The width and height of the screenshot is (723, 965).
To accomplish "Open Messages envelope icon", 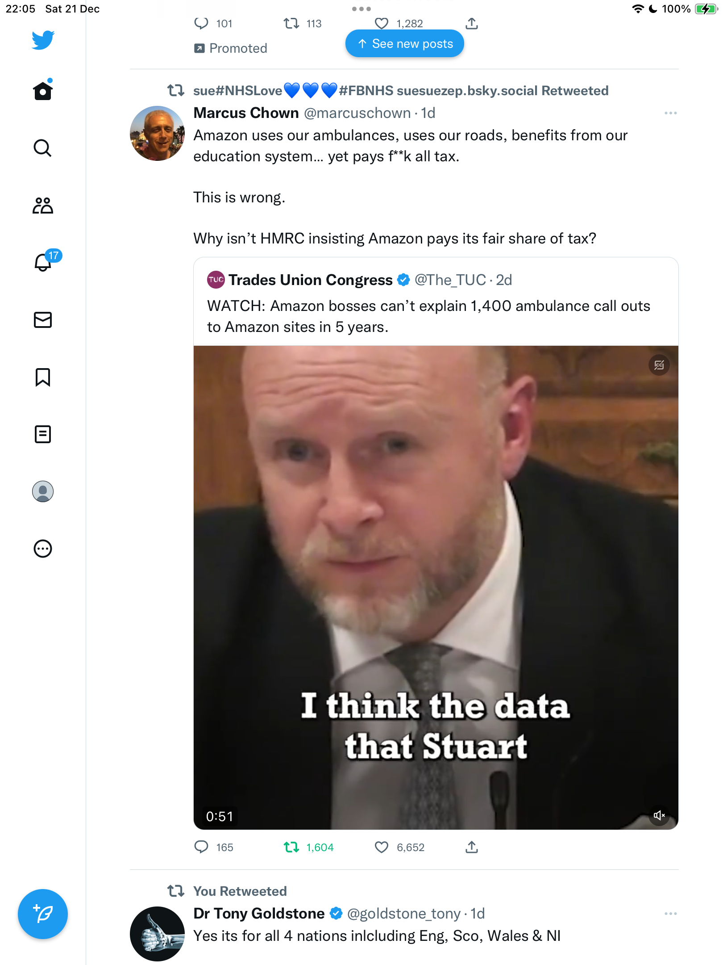I will tap(43, 320).
